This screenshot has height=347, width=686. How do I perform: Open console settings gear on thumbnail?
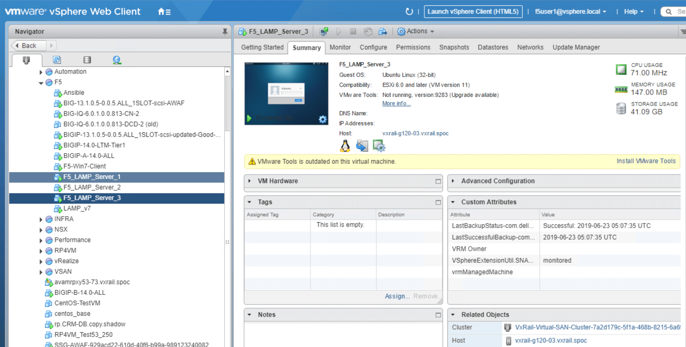tap(323, 119)
